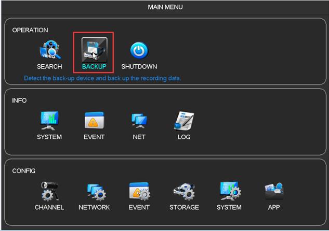The width and height of the screenshot is (329, 231).
Task: Open the SYSTEM info monitor icon
Action: click(49, 121)
